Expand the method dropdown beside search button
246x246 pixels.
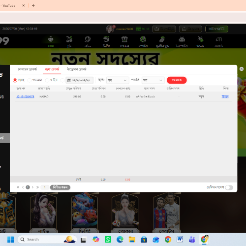pyautogui.click(x=153, y=80)
